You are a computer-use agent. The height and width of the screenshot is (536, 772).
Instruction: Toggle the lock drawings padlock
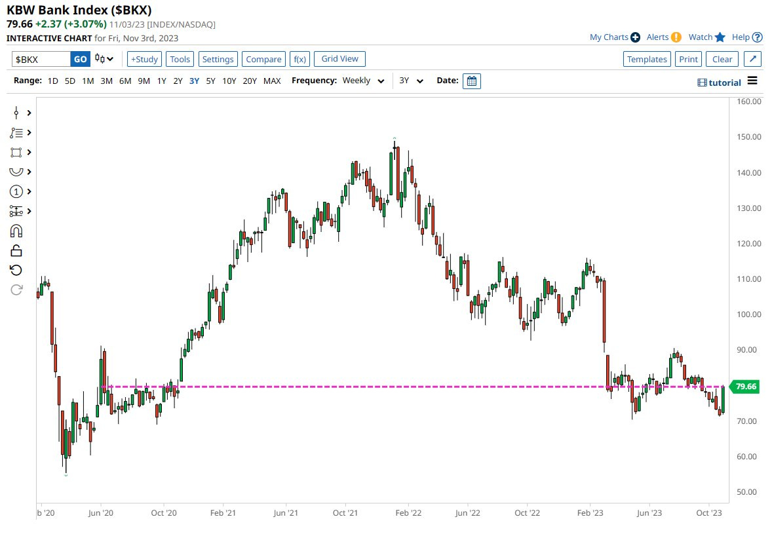pyautogui.click(x=16, y=250)
